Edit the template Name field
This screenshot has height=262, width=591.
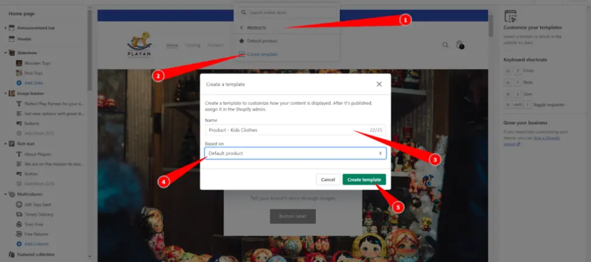pyautogui.click(x=295, y=130)
